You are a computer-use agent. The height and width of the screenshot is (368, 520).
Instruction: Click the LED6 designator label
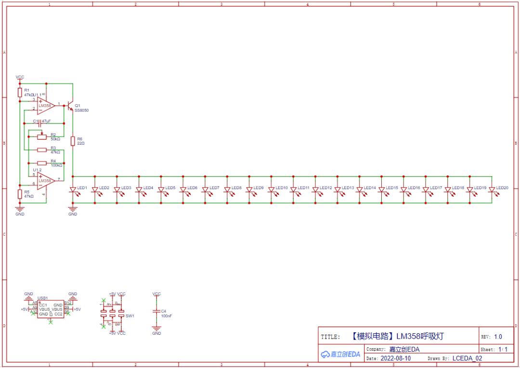pos(192,188)
